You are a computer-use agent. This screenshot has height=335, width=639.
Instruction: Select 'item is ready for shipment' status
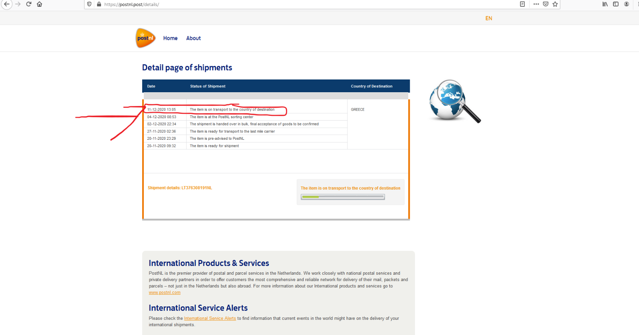[214, 146]
